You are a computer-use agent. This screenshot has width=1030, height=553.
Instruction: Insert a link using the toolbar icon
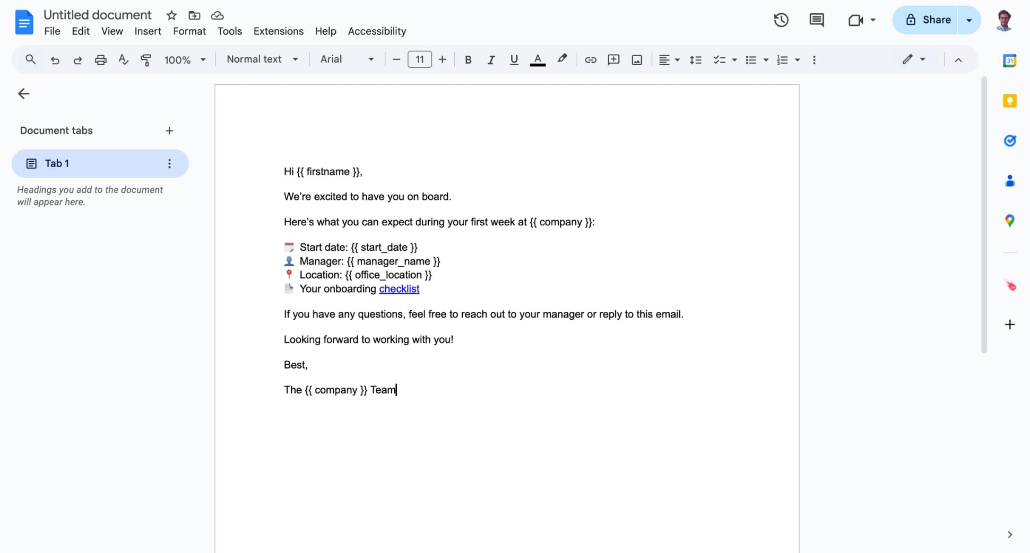tap(590, 59)
